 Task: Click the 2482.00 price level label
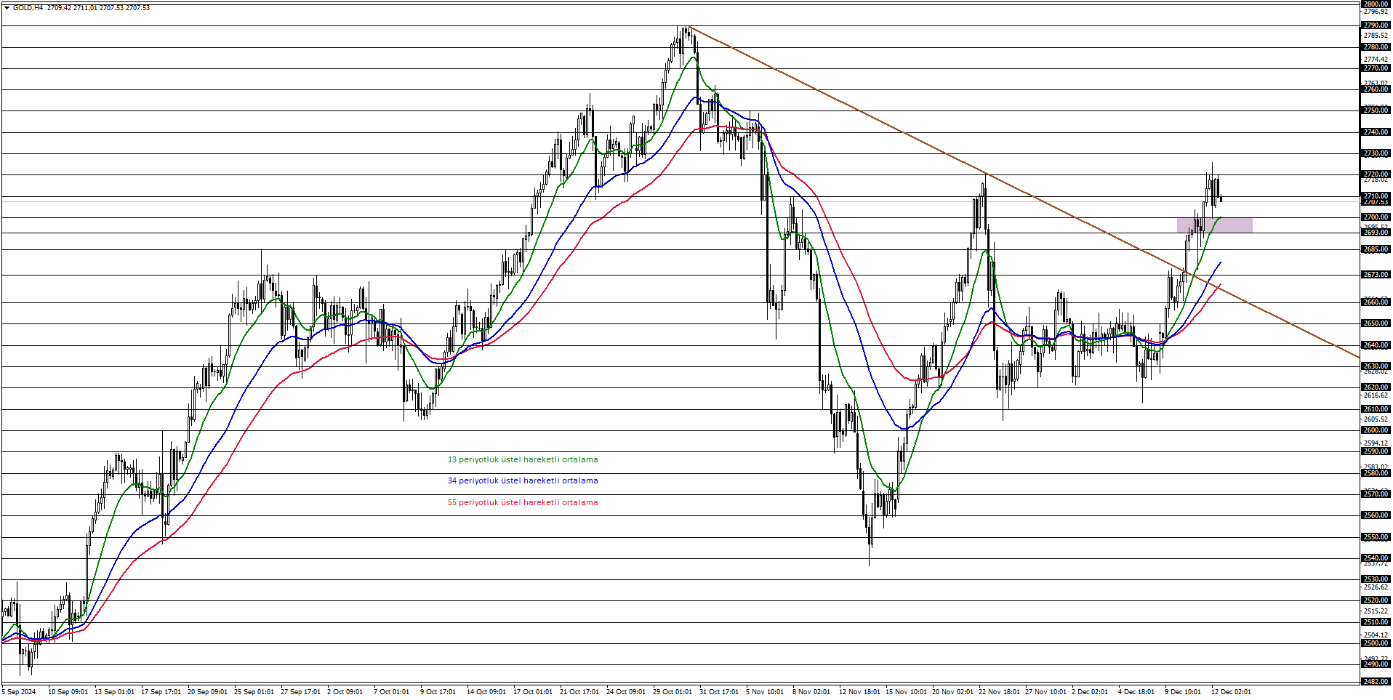pyautogui.click(x=1376, y=682)
